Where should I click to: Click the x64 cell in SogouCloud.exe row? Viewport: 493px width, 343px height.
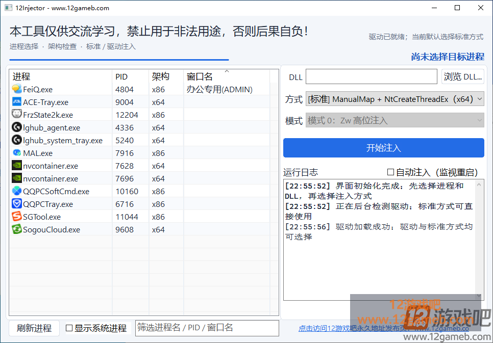(x=158, y=230)
